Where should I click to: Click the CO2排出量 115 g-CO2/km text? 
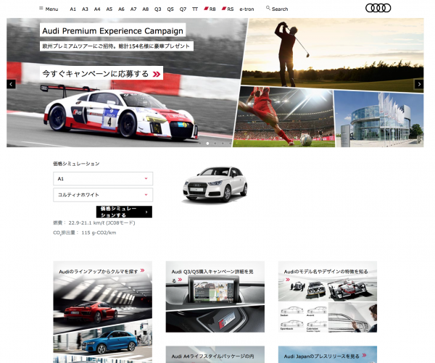(85, 233)
